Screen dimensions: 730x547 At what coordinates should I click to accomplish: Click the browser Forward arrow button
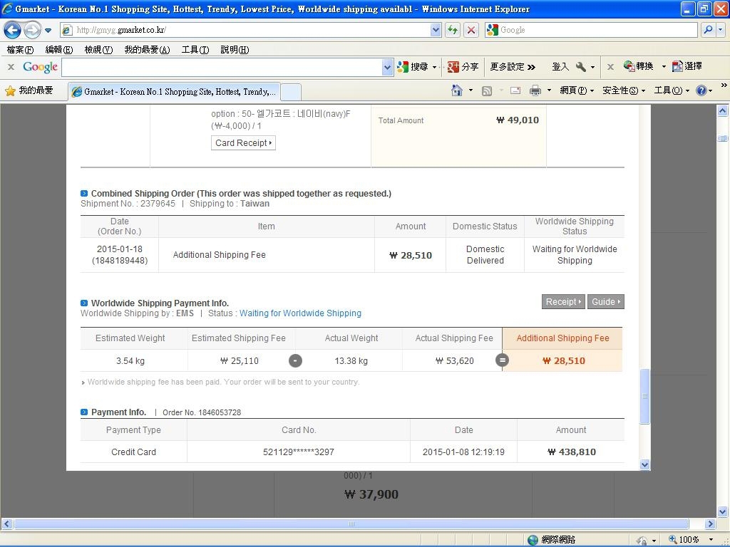(31, 31)
